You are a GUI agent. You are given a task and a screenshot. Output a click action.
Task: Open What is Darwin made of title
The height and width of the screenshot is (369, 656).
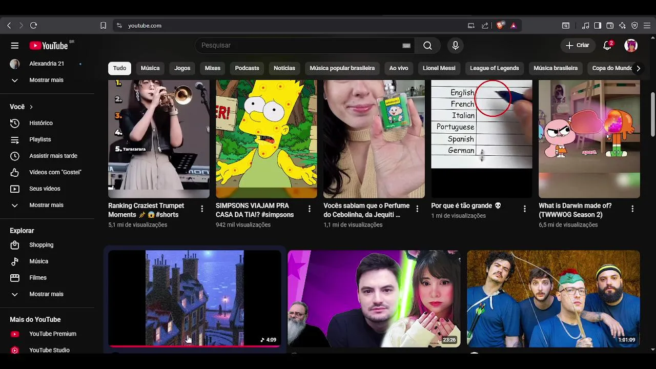575,210
